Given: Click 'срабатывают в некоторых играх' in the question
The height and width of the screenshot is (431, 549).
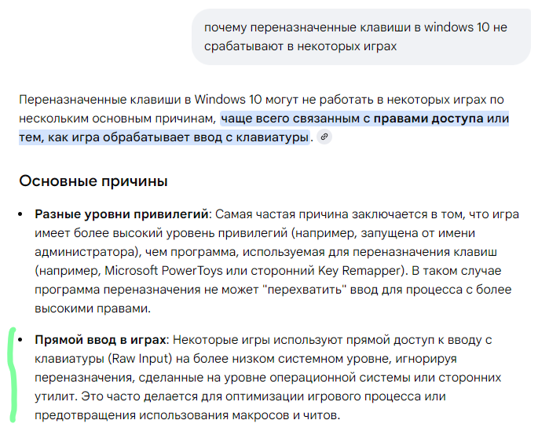Looking at the screenshot, I should (300, 46).
